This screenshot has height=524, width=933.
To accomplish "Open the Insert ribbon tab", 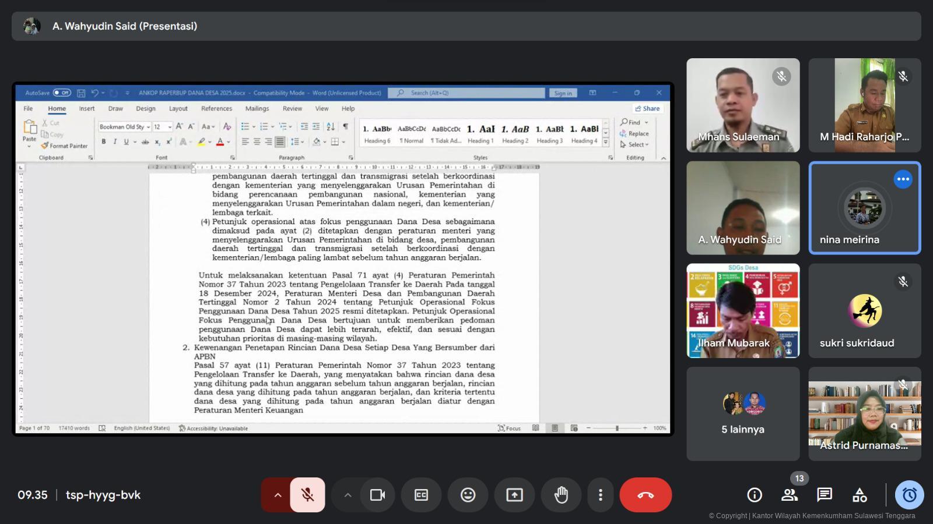I will pos(87,108).
